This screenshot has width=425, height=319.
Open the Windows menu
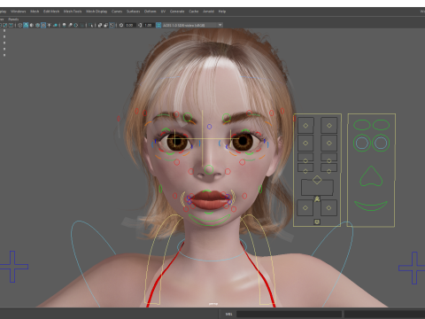(19, 12)
